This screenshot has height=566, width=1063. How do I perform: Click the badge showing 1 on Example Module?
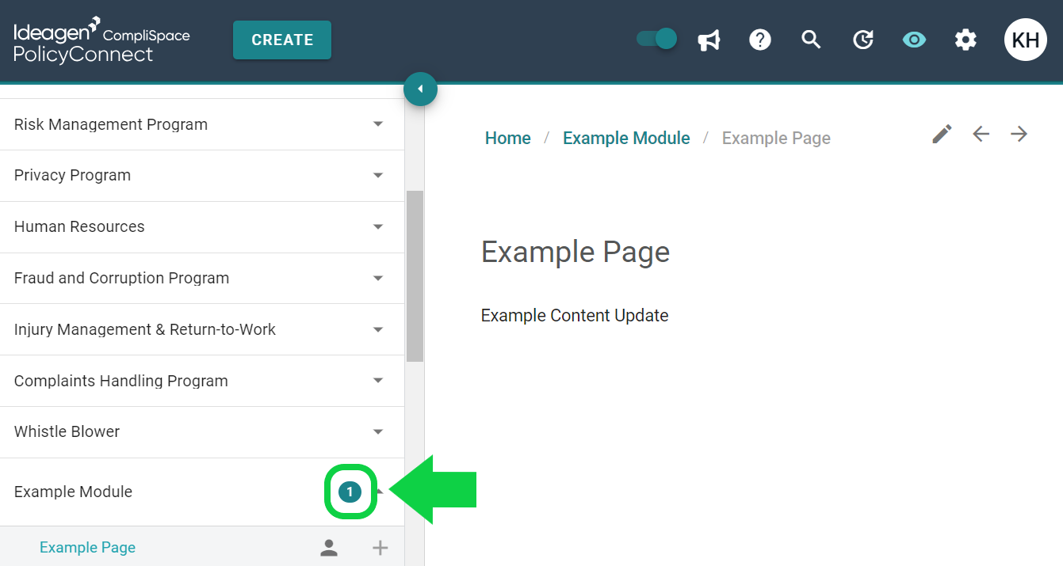pos(350,492)
